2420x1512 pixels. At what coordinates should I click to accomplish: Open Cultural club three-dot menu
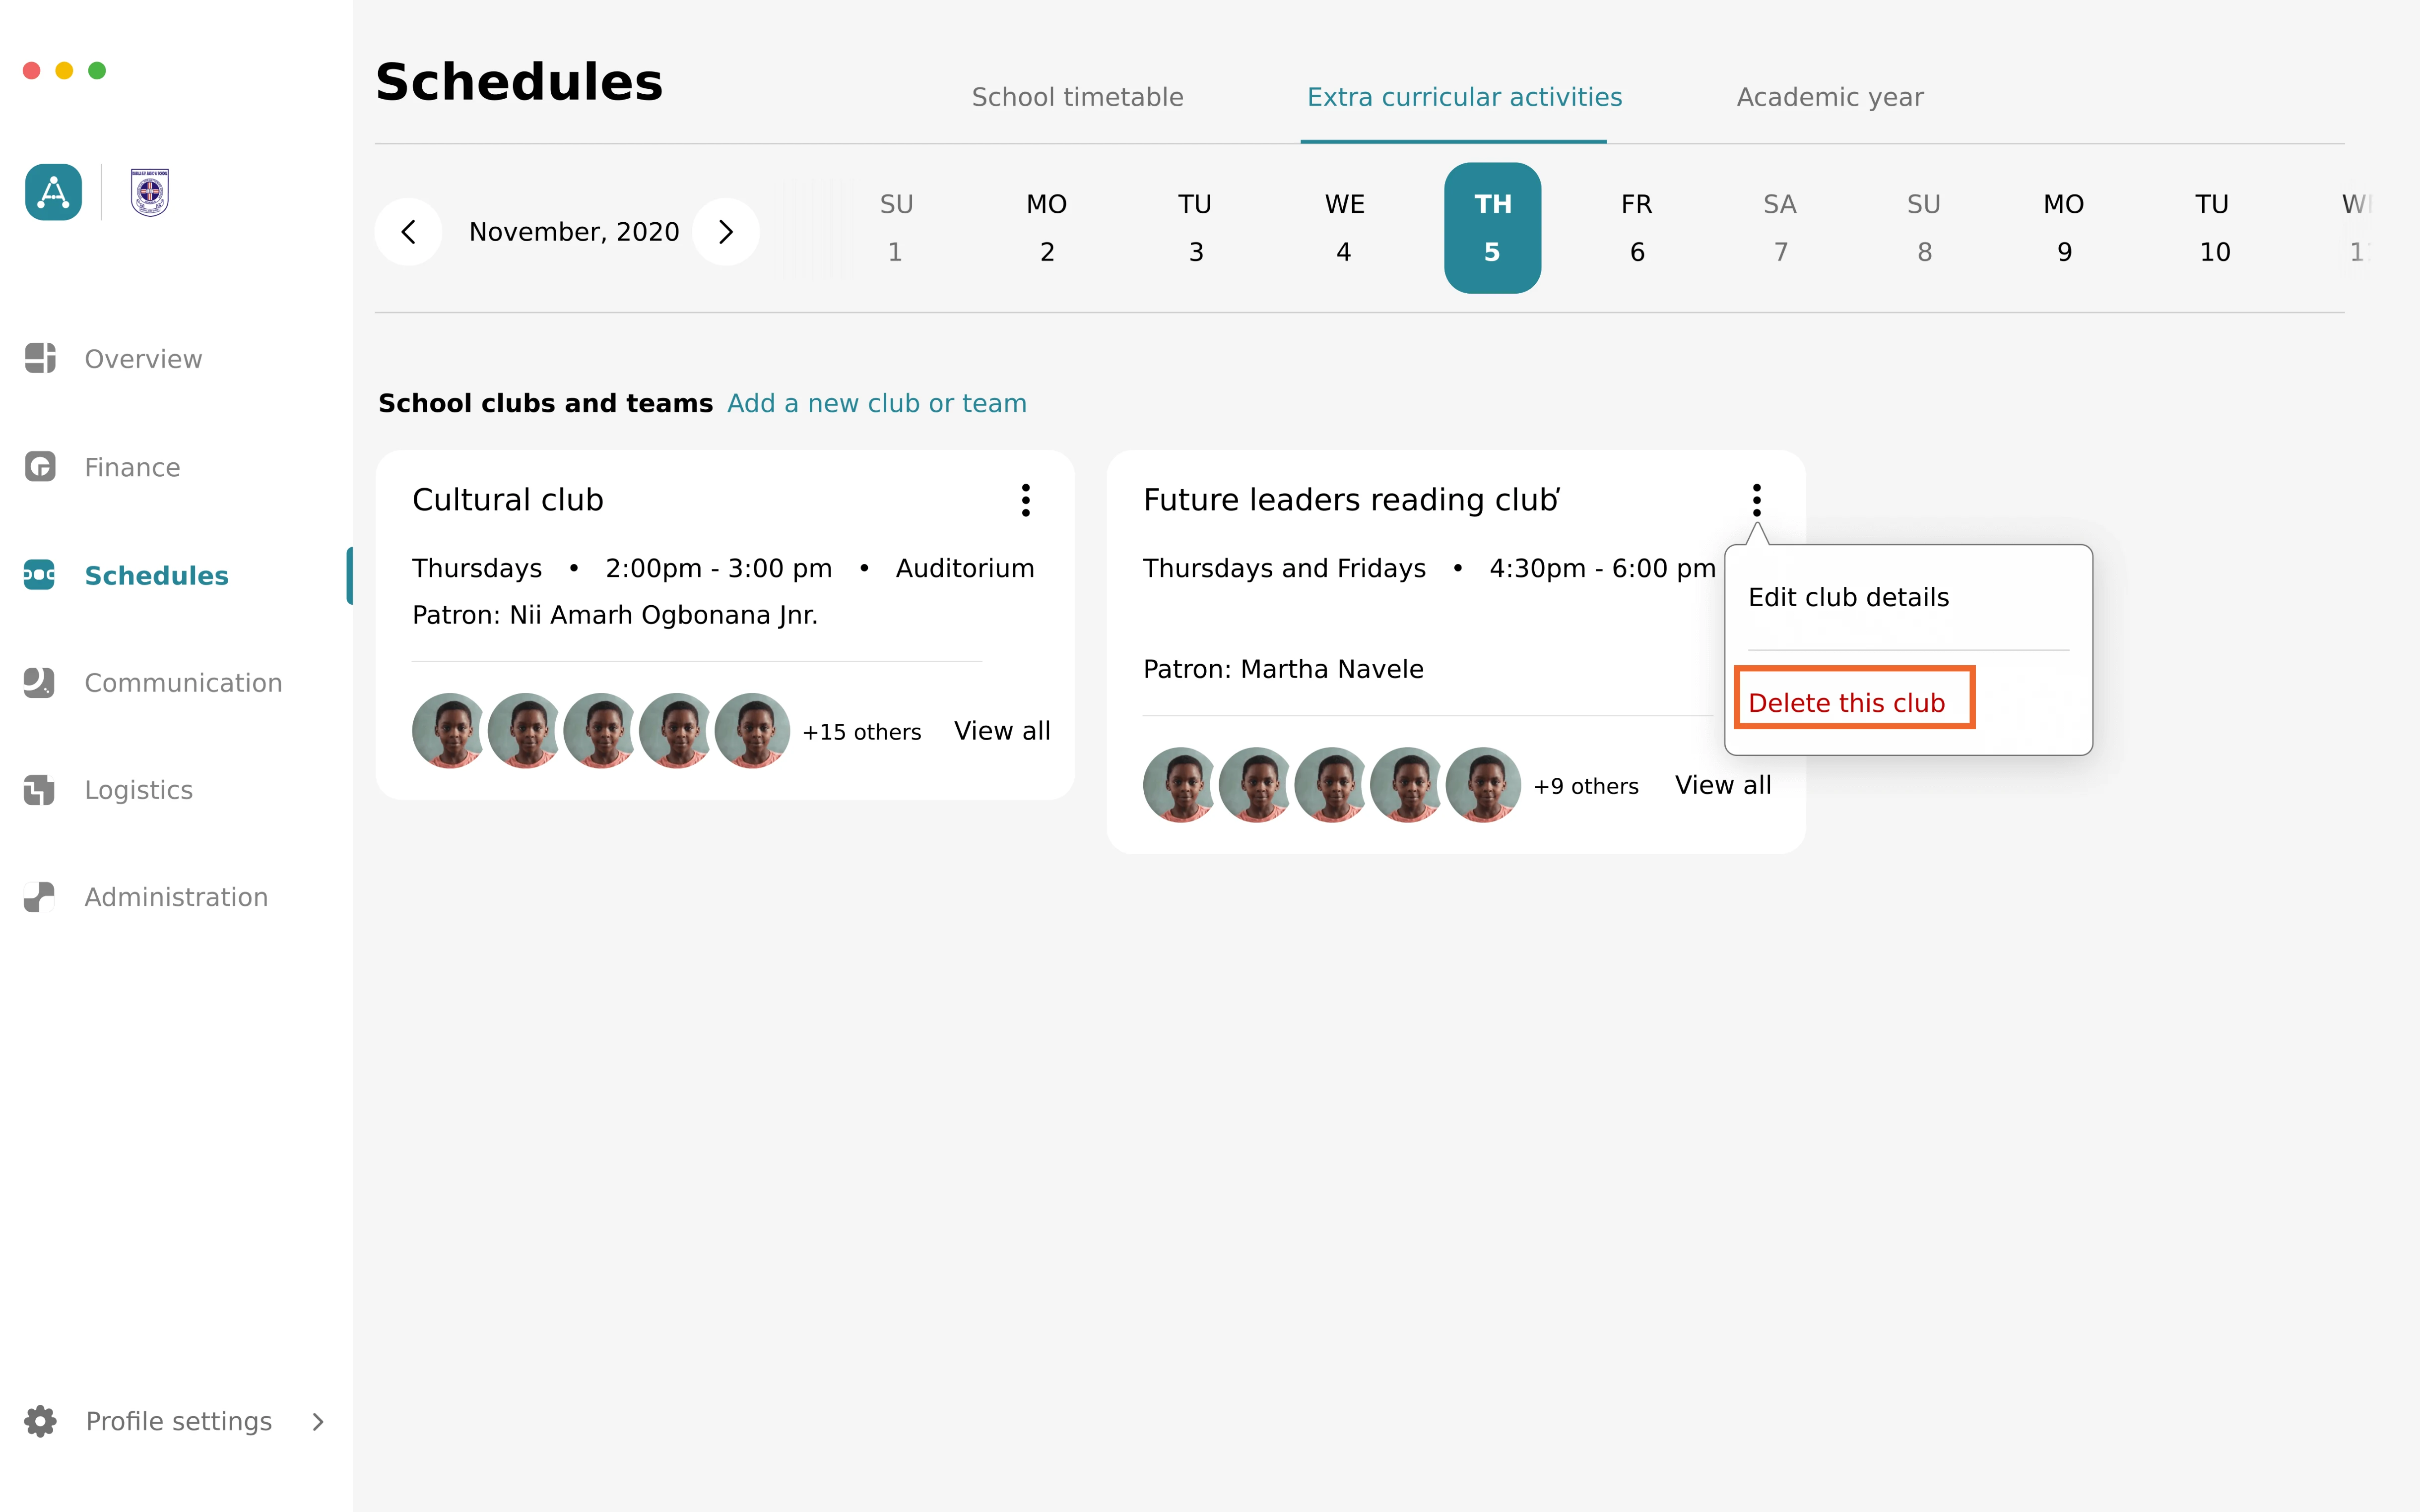(x=1026, y=500)
